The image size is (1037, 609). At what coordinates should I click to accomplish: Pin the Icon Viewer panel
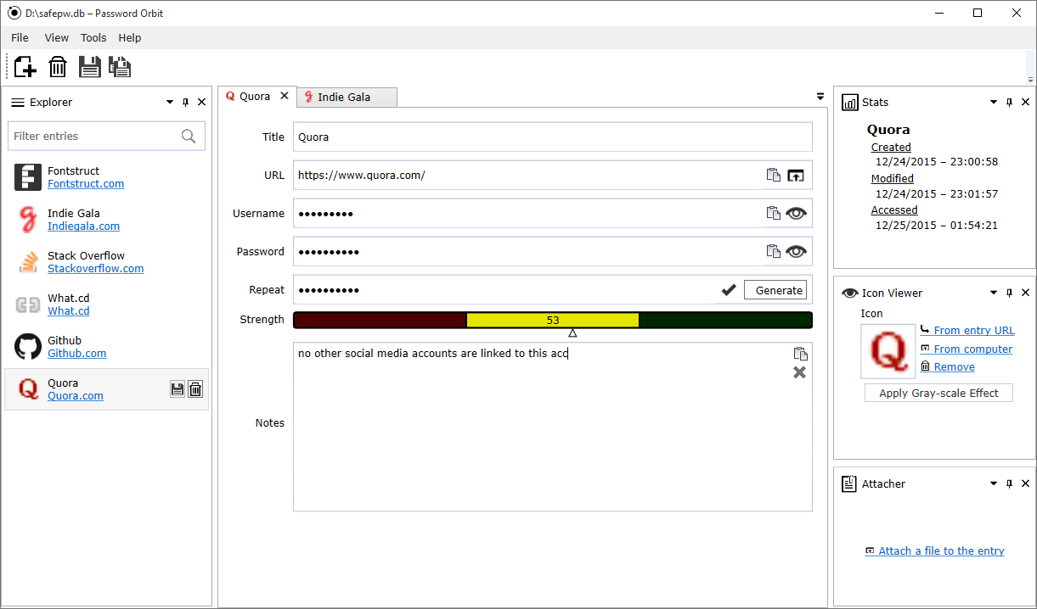(1010, 293)
